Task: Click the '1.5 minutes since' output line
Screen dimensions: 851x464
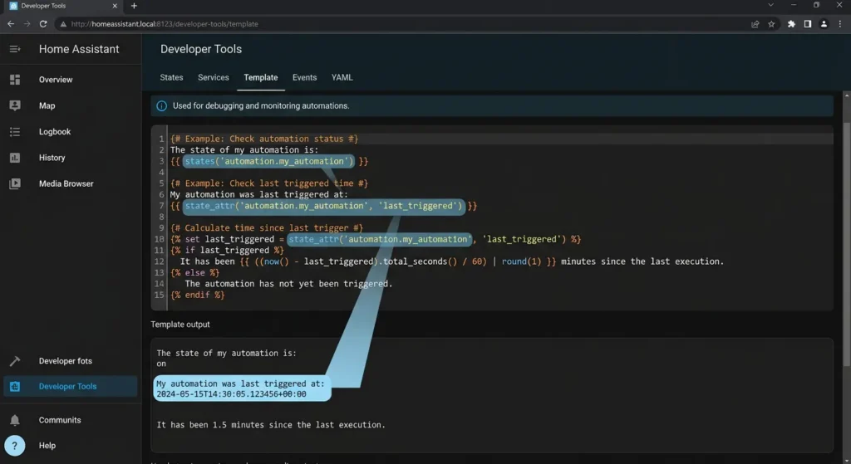Action: [271, 425]
